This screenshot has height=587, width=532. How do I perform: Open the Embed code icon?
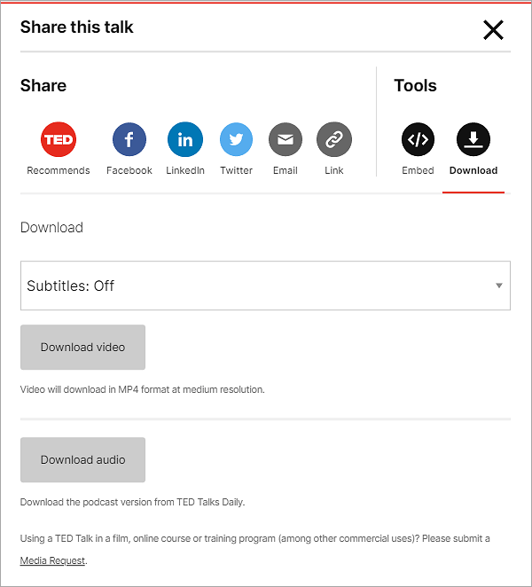(x=418, y=139)
